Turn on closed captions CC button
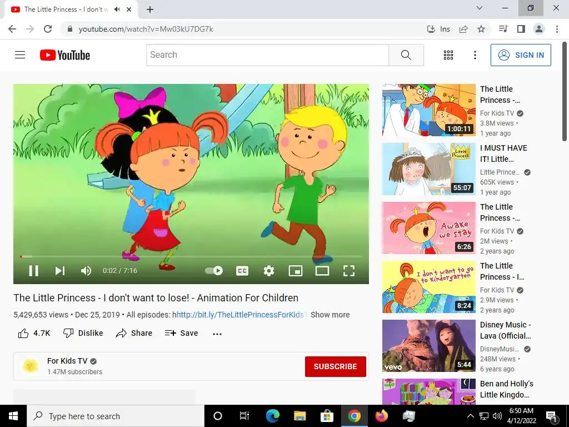569x427 pixels. coord(242,271)
